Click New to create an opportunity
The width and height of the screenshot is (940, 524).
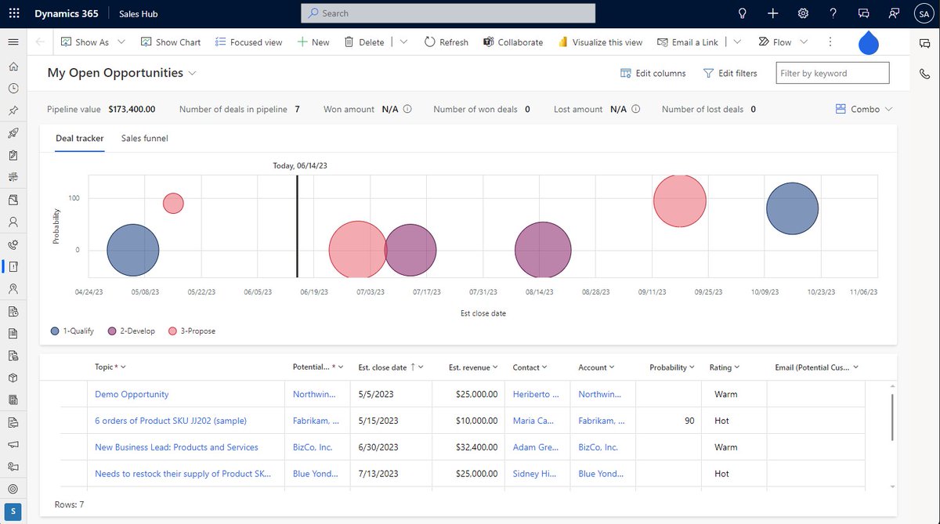click(313, 42)
